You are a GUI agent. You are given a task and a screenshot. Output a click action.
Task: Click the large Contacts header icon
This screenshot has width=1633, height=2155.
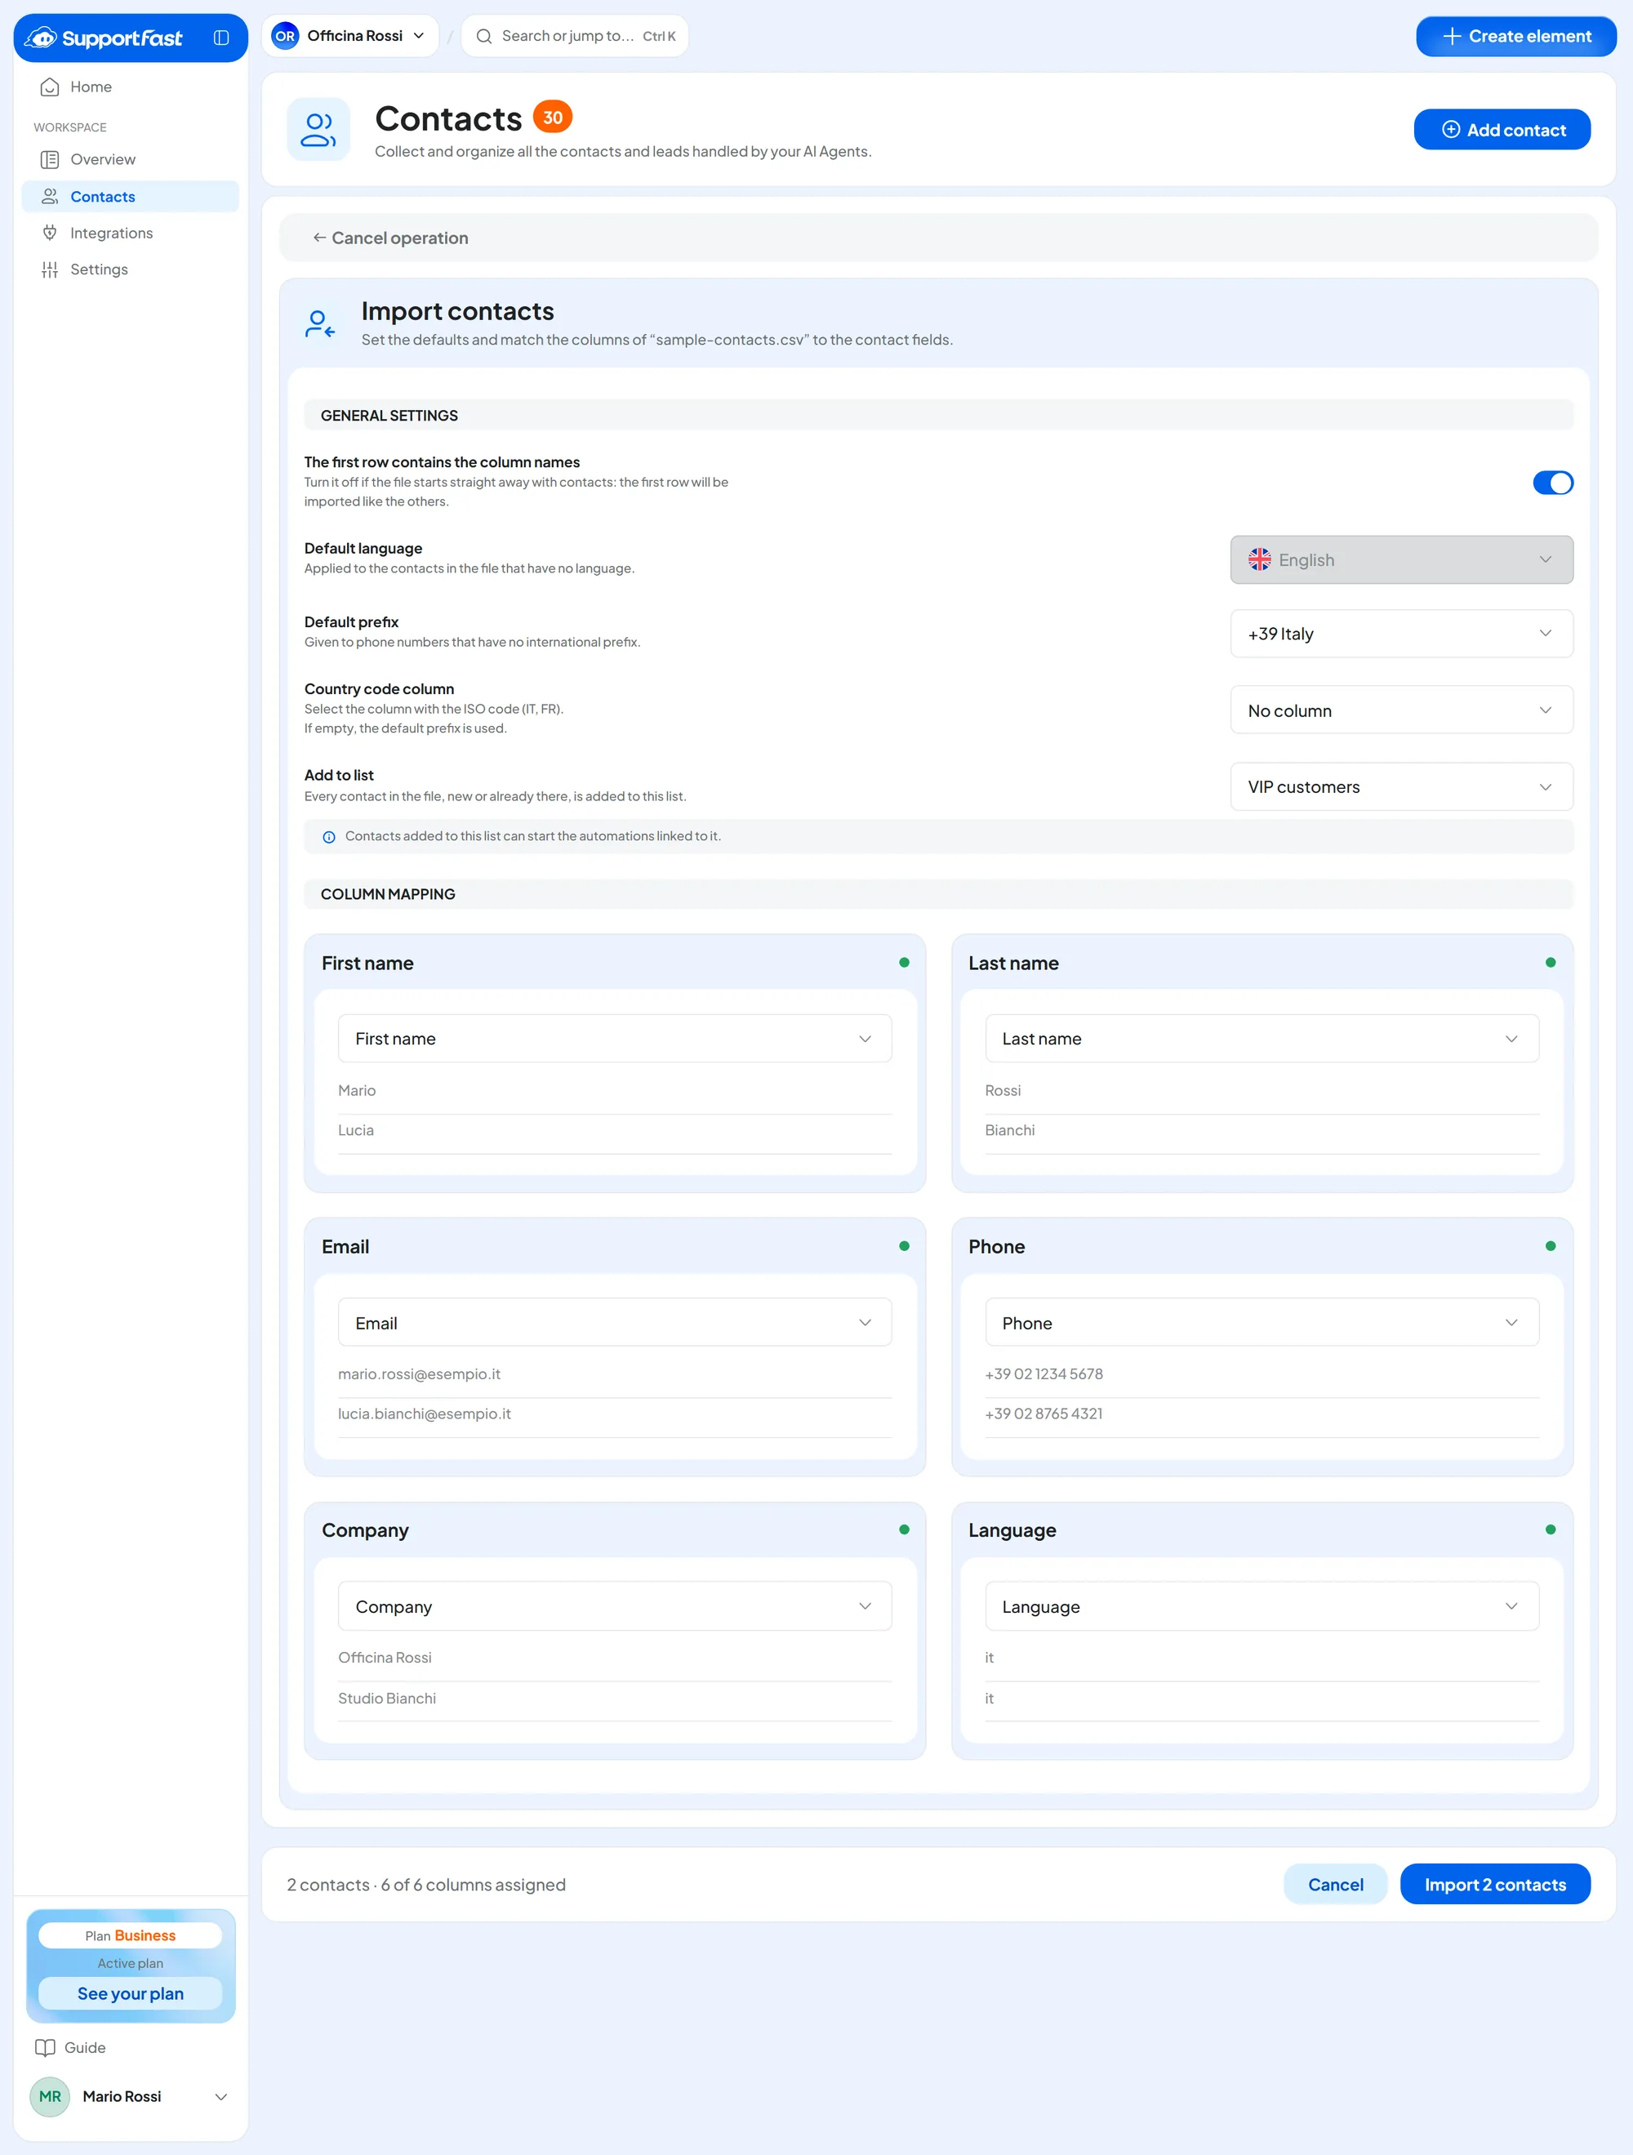[x=318, y=130]
